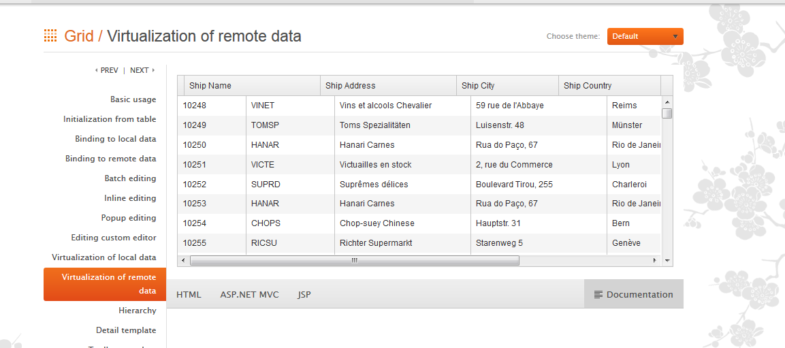Click the grid's vertical scrollbar thumb
785x348 pixels.
coord(667,113)
